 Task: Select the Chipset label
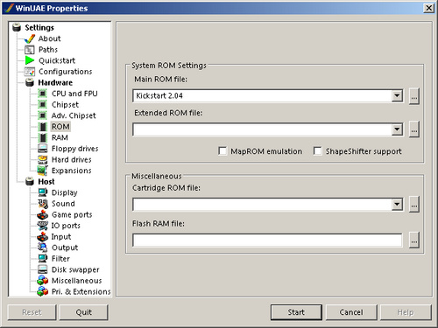(x=65, y=105)
